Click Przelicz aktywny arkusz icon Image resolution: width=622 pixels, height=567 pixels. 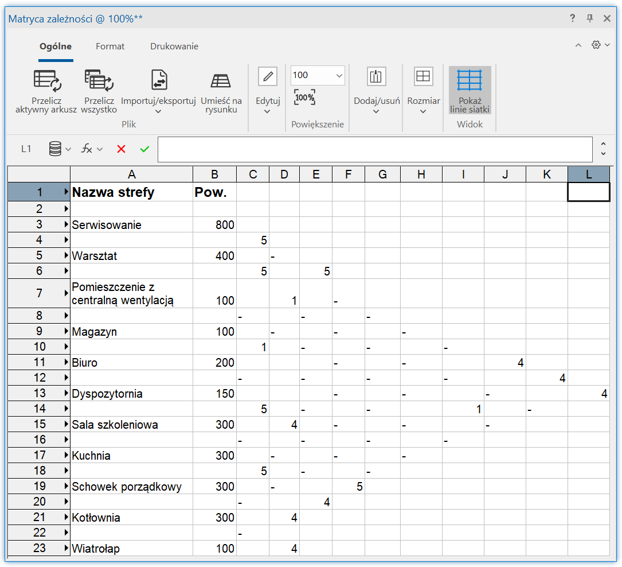47,81
